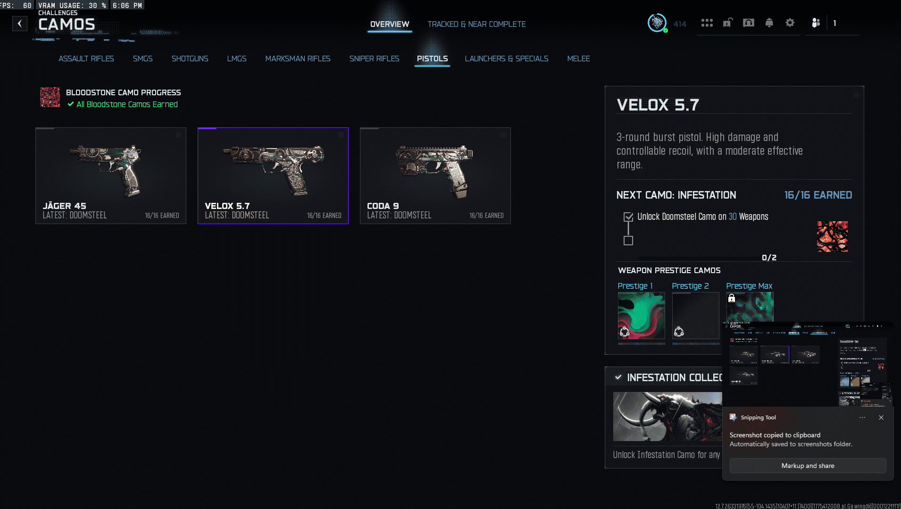Select the Sniper Rifles category tab
The height and width of the screenshot is (509, 901).
[x=374, y=58]
